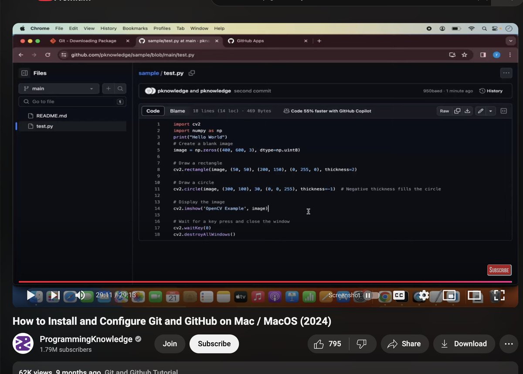The width and height of the screenshot is (523, 374).
Task: Copy file path icon beside test.py
Action: tap(192, 73)
